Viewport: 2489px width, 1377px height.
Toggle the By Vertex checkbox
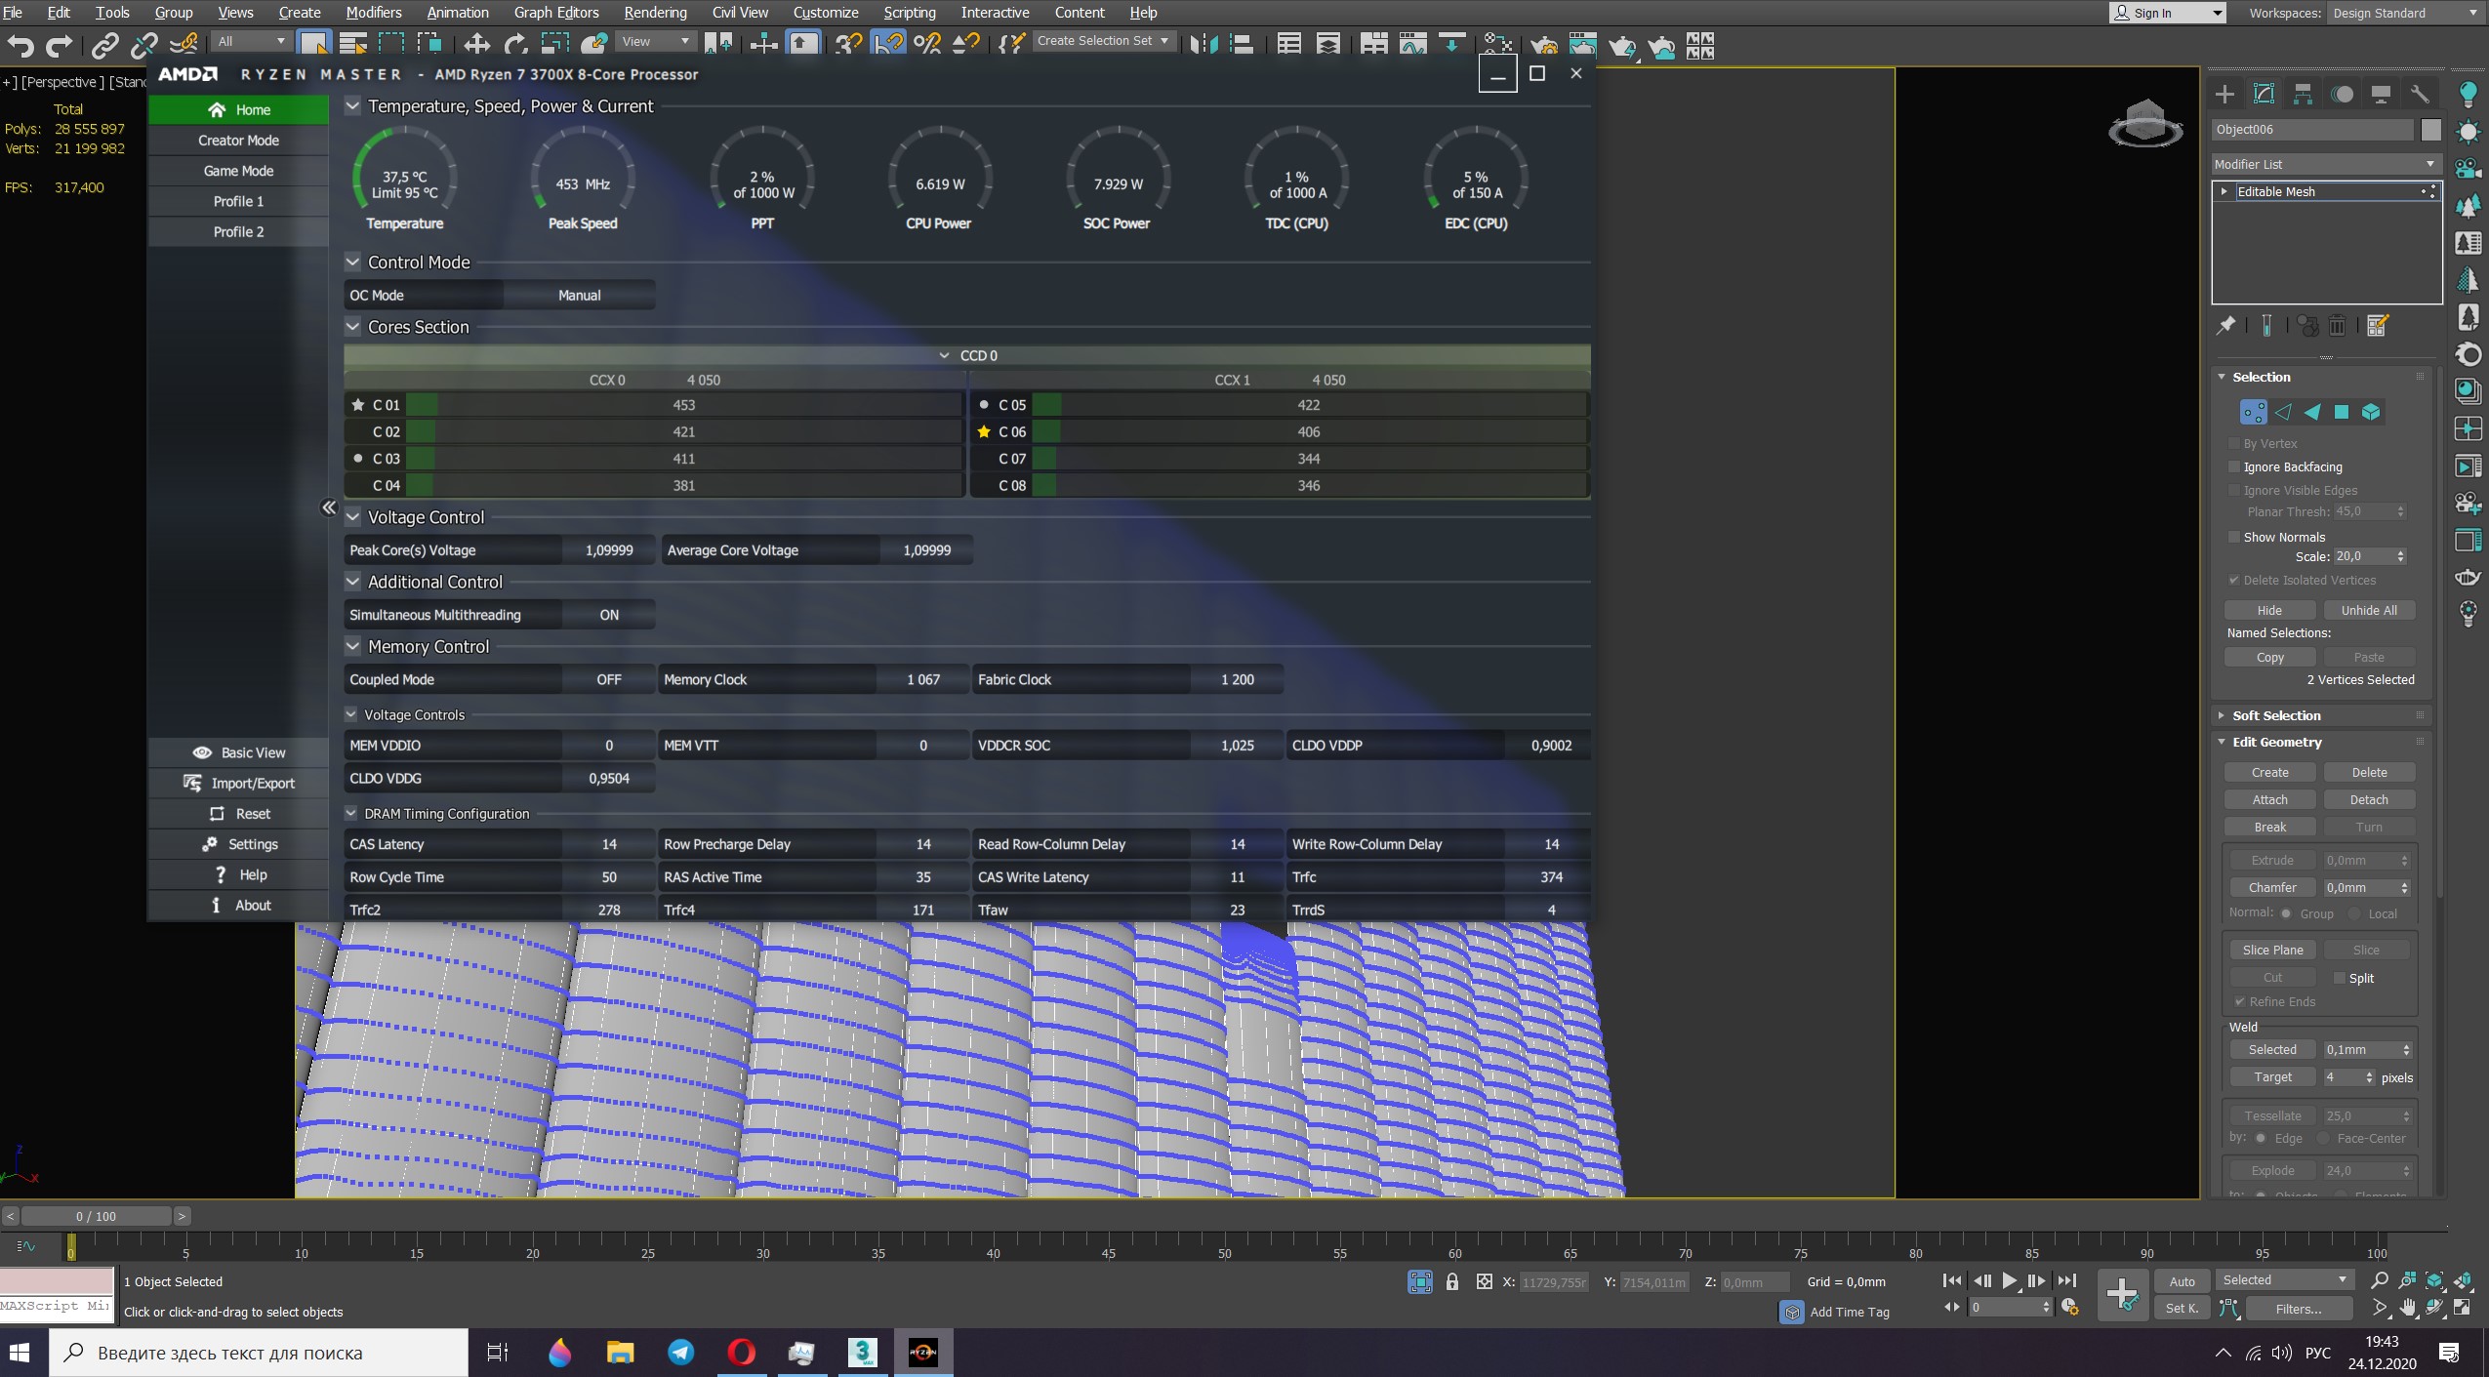click(2234, 443)
